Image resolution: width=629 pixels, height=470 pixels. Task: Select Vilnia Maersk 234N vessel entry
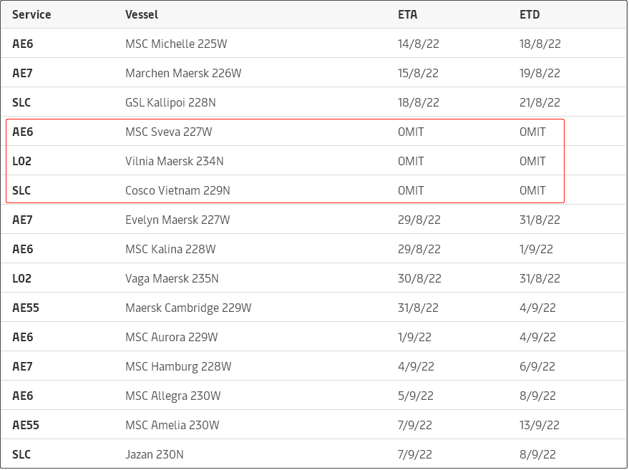tap(174, 161)
